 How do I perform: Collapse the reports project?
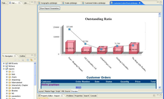click(x=4, y=69)
